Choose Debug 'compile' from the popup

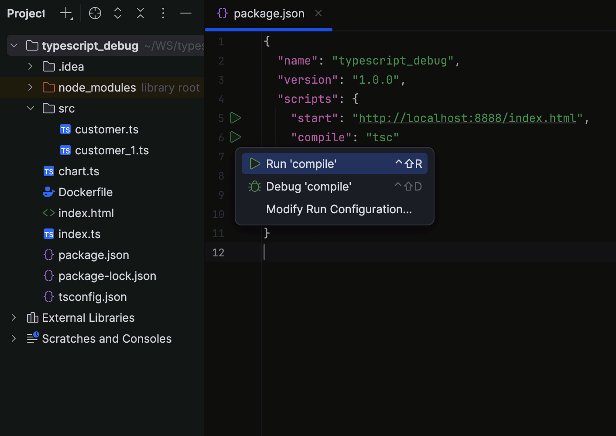[335, 187]
